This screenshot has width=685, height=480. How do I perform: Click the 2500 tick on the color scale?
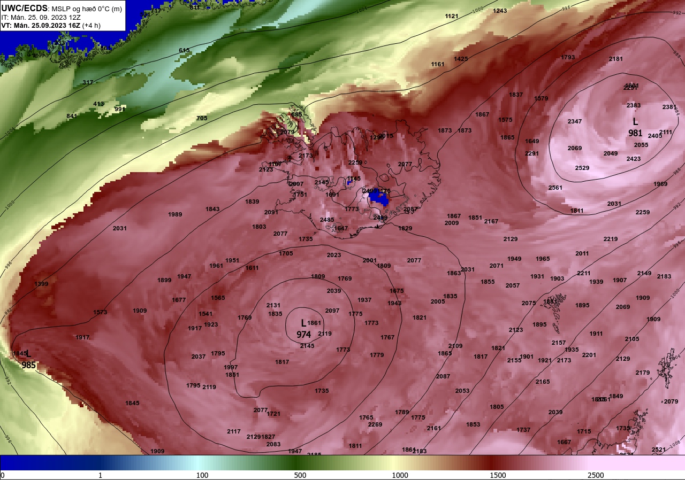596,475
